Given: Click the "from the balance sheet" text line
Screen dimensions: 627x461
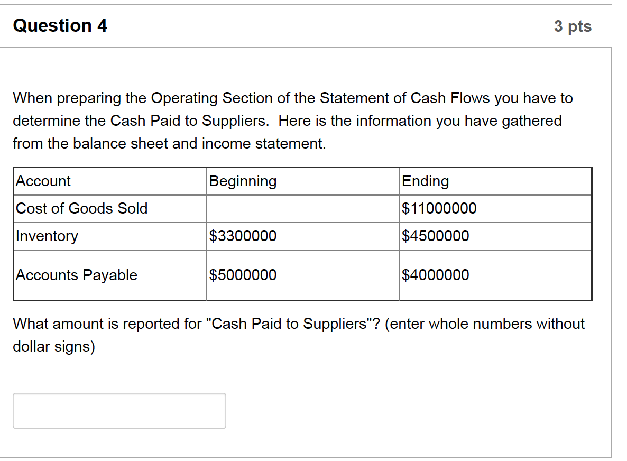Looking at the screenshot, I should (x=170, y=144).
